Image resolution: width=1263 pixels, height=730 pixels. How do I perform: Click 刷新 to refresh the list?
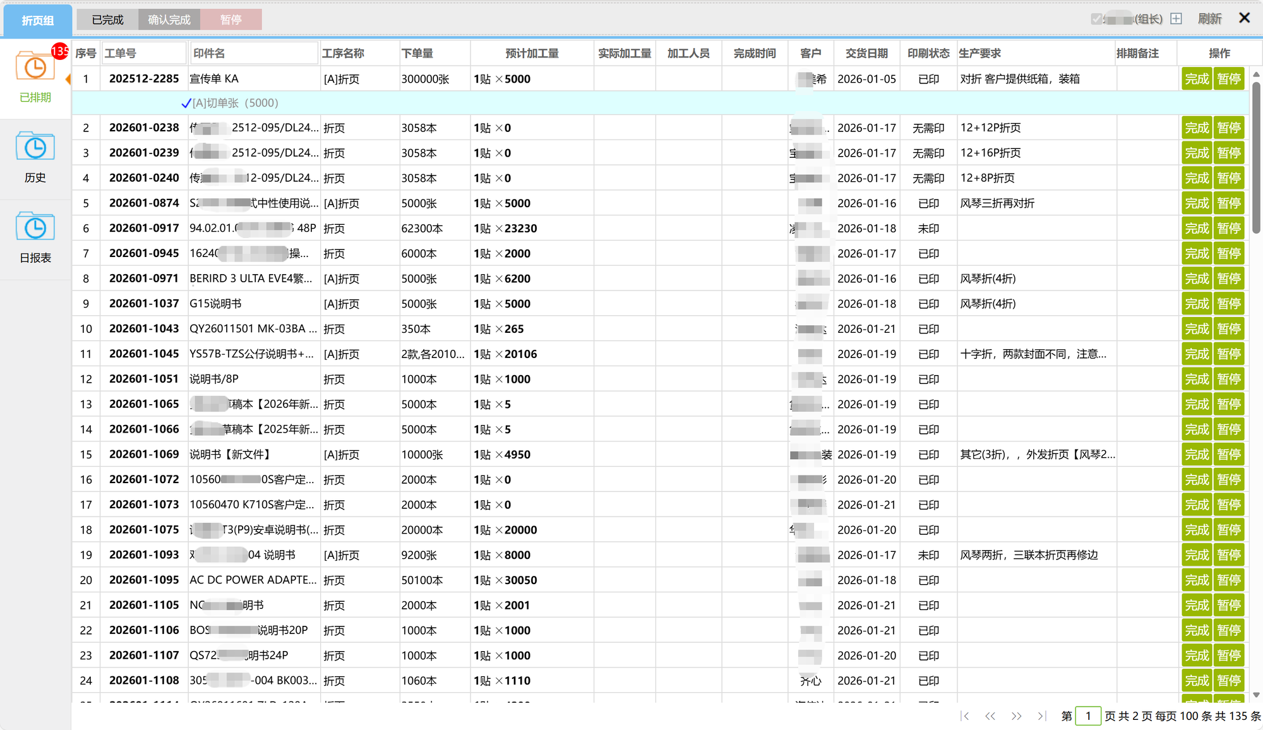1209,19
